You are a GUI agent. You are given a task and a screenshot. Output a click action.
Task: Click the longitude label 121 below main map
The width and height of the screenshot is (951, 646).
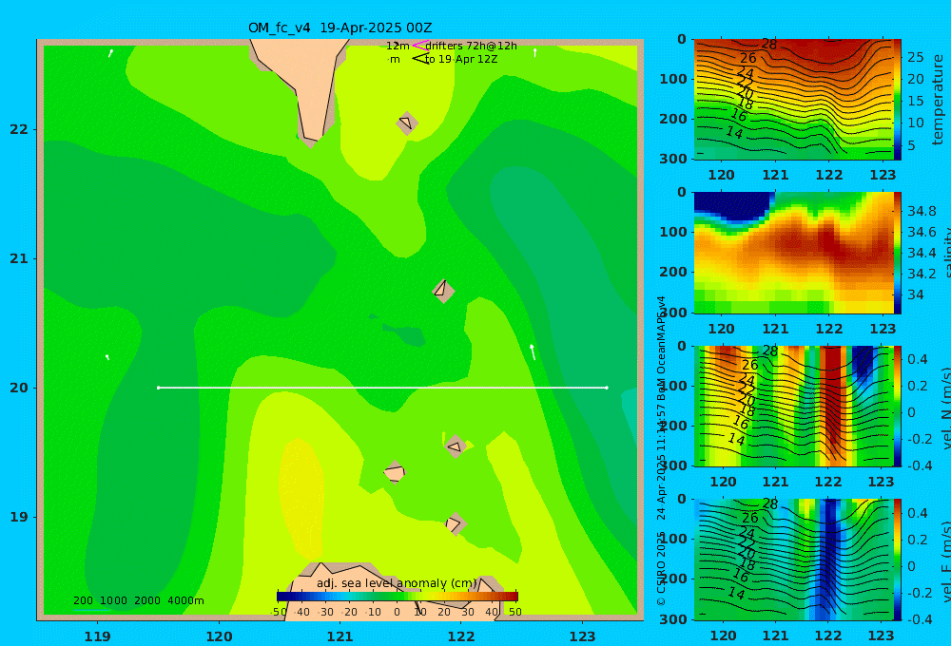340,636
